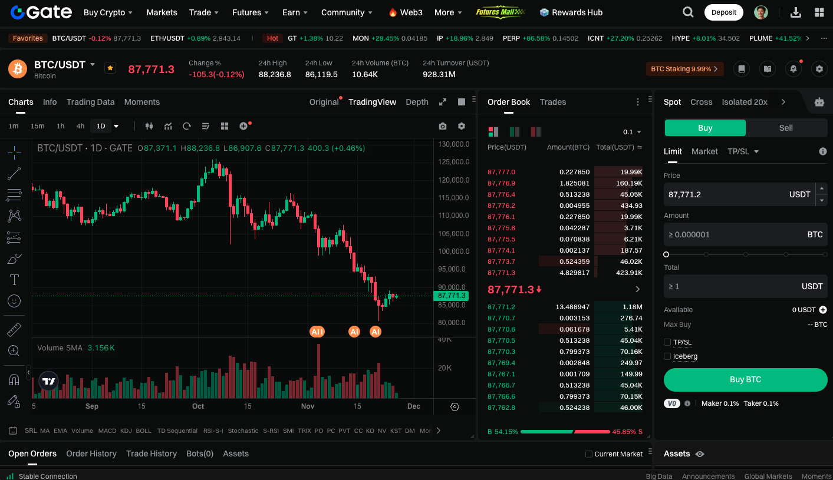Click the amount slider handle

(x=666, y=254)
